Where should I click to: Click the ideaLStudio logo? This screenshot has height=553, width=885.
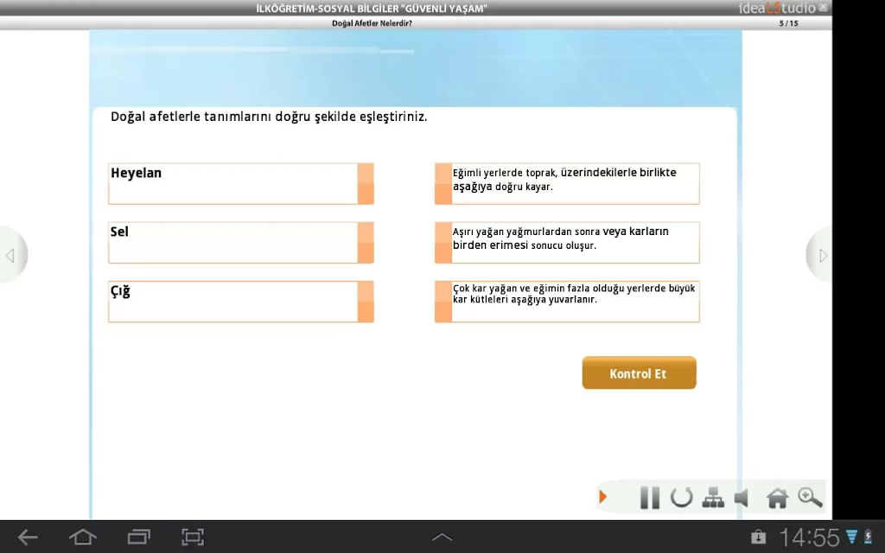777,8
